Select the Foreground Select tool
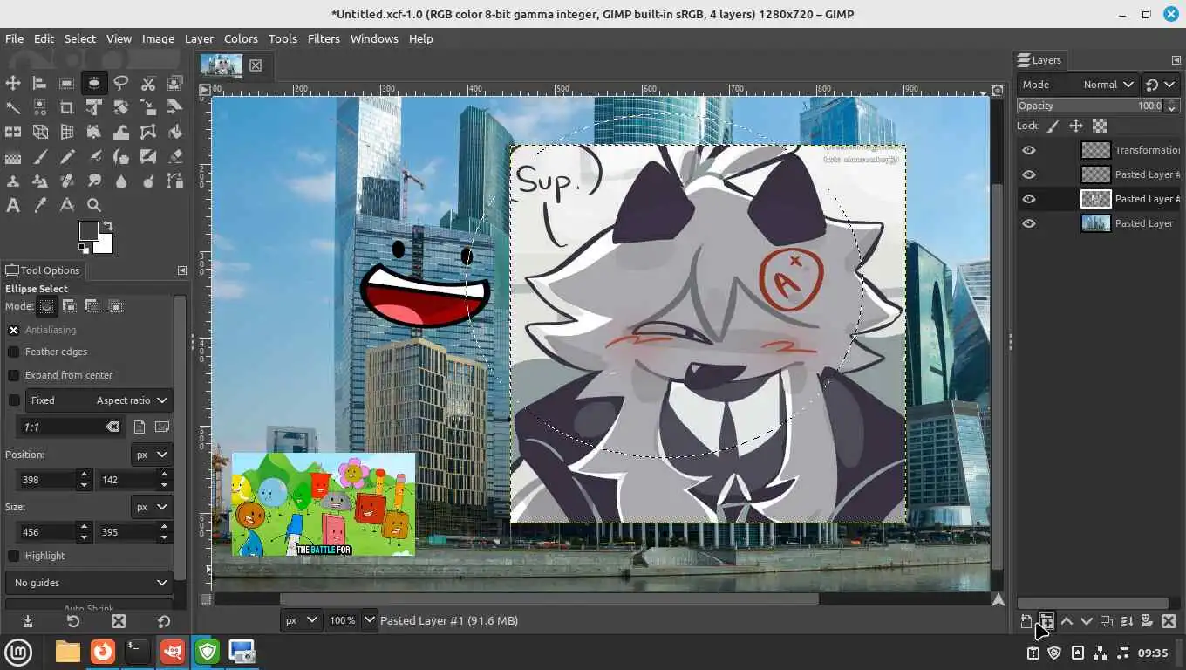The height and width of the screenshot is (670, 1186). click(175, 83)
